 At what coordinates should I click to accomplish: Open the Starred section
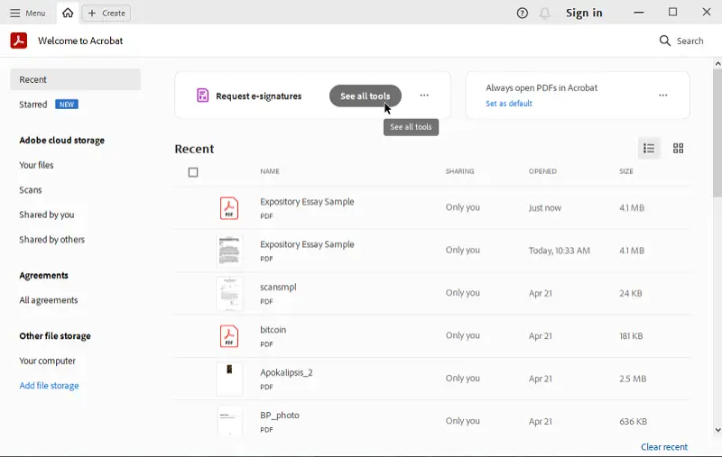[33, 105]
